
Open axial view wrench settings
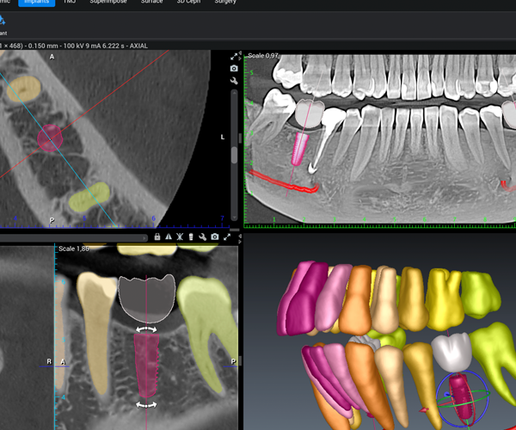(234, 80)
